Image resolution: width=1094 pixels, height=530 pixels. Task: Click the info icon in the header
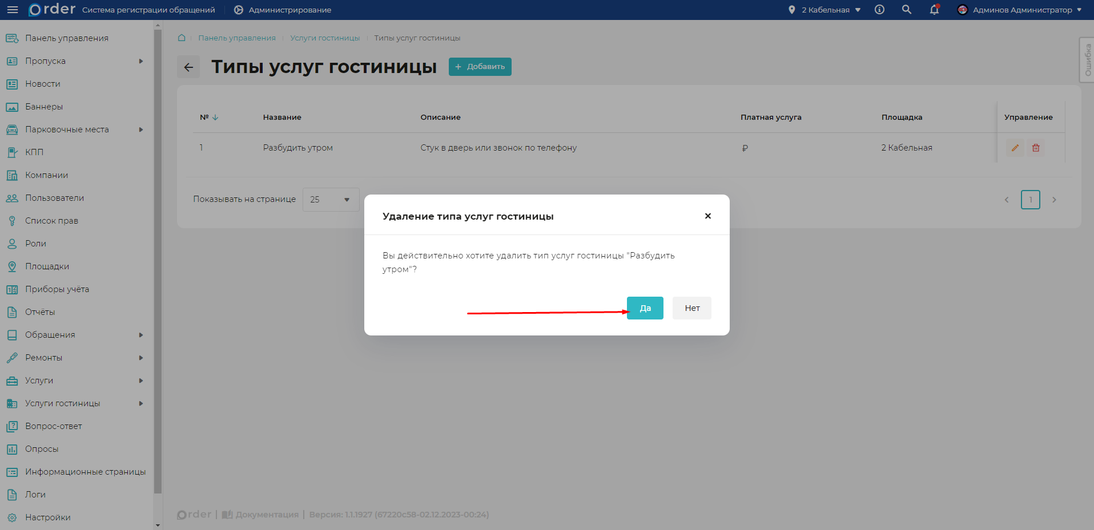point(879,10)
